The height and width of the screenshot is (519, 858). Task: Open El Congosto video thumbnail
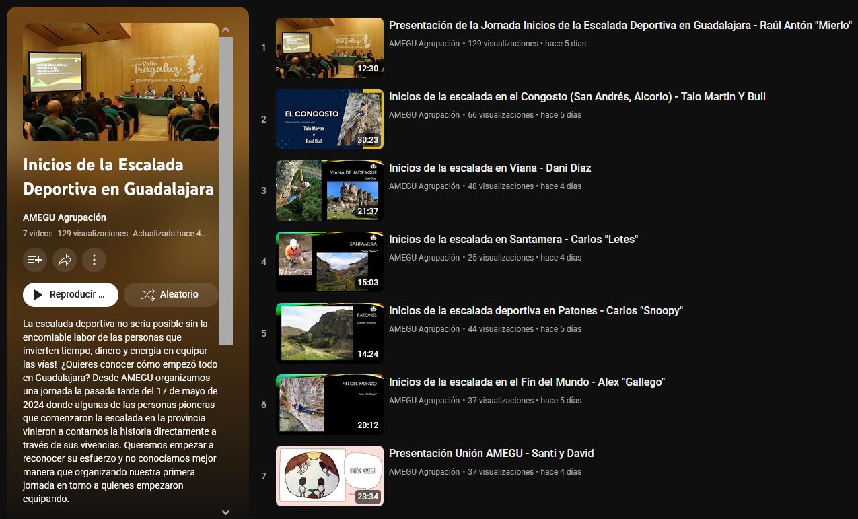click(x=329, y=119)
